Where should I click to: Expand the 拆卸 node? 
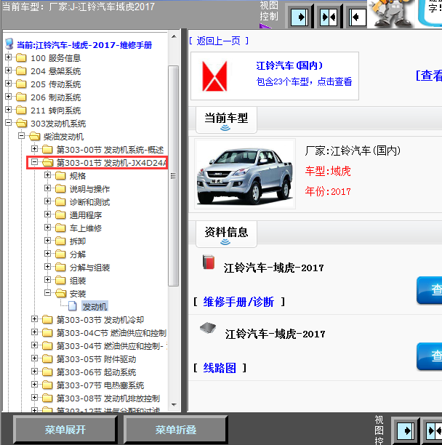pyautogui.click(x=47, y=241)
